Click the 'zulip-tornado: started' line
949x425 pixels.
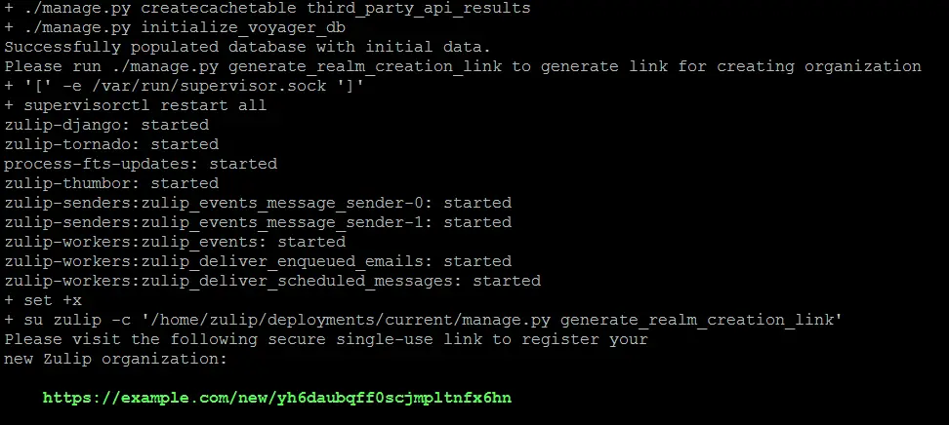pos(111,144)
